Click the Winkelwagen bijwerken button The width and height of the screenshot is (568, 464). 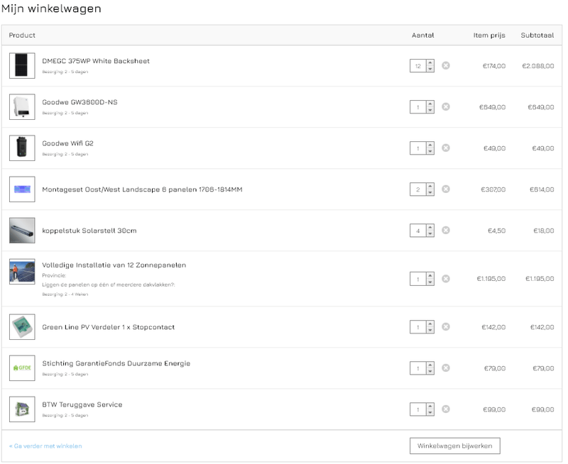point(455,446)
